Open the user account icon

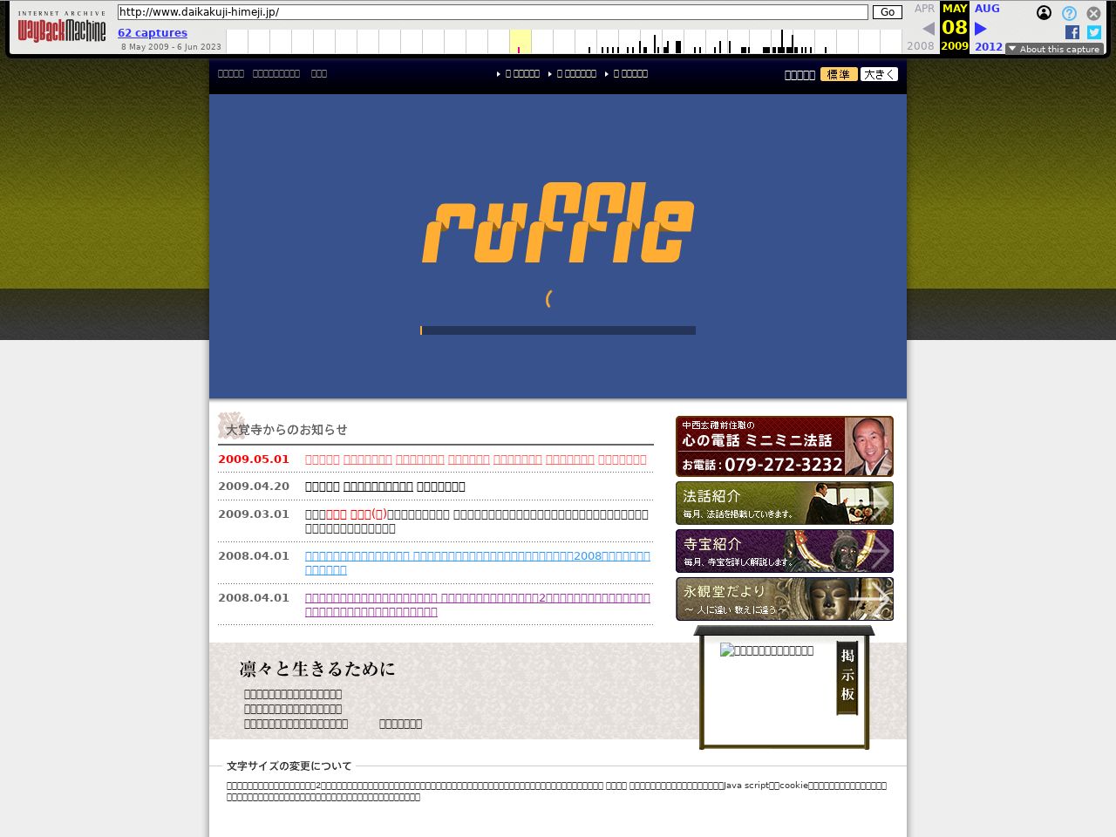[1044, 13]
